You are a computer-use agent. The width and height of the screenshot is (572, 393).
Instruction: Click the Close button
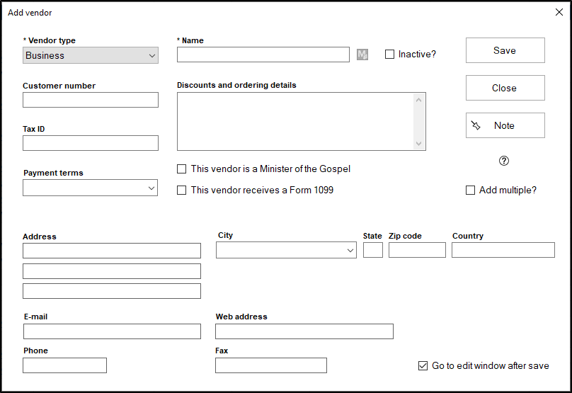point(505,88)
